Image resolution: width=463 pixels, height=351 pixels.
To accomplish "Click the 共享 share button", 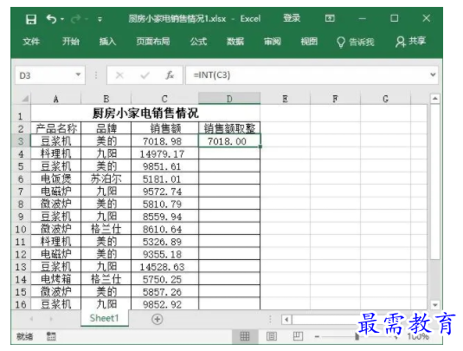I will point(411,42).
